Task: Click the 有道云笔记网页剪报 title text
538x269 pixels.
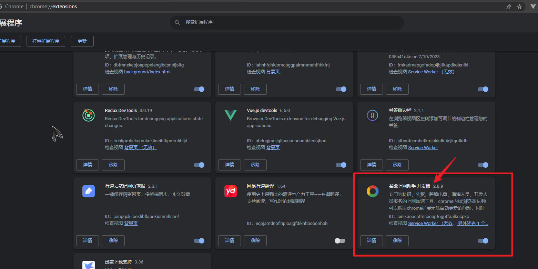Action: coord(125,186)
